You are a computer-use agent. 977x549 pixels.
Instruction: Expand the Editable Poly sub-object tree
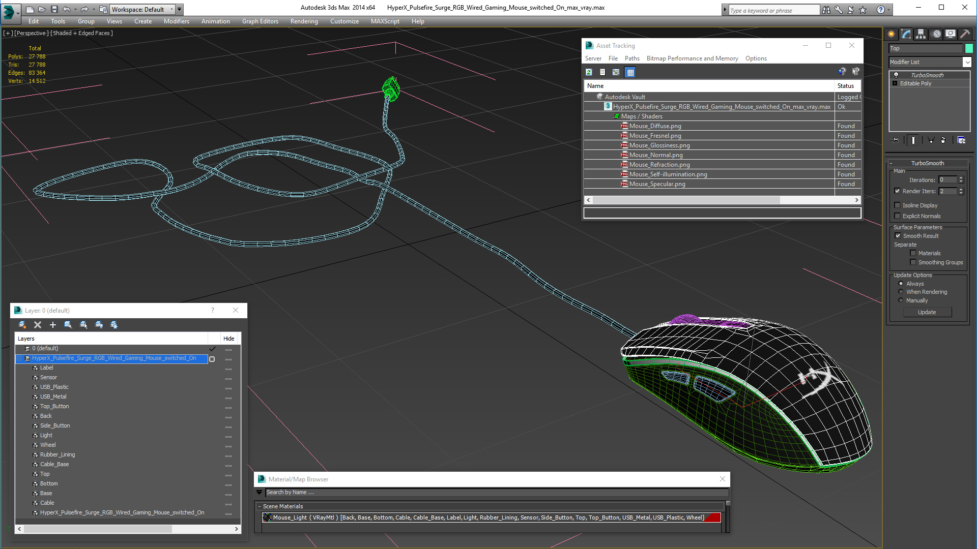coord(895,83)
